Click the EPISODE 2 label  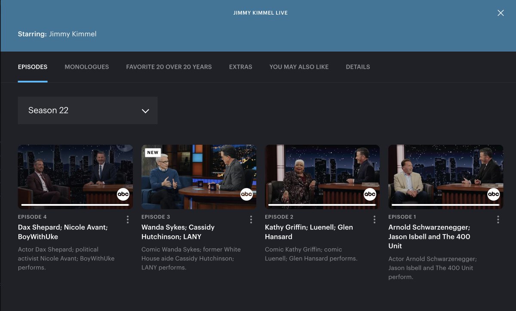pyautogui.click(x=279, y=217)
